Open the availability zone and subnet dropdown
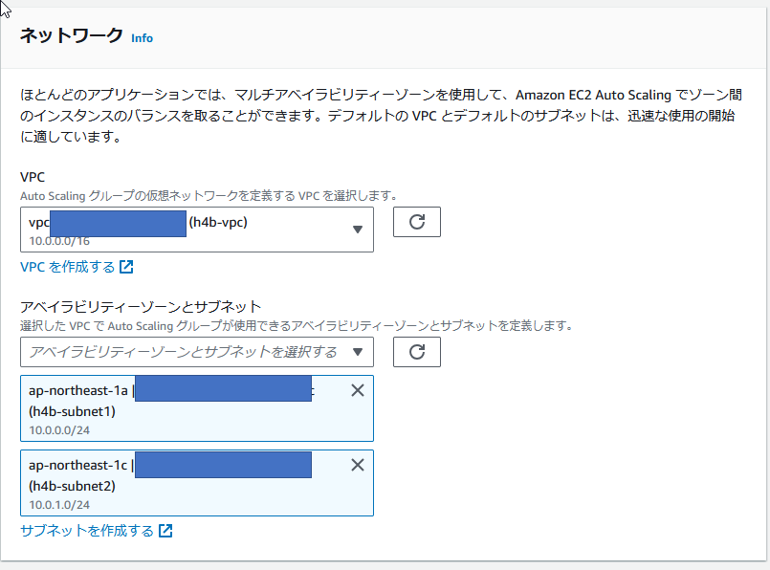Image resolution: width=770 pixels, height=570 pixels. tap(197, 352)
